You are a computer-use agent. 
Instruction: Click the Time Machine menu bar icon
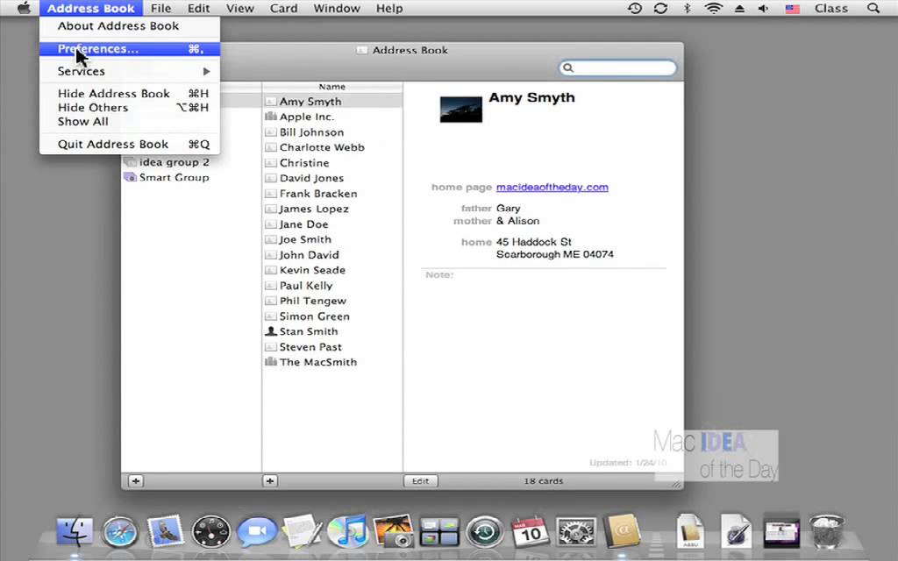tap(635, 8)
